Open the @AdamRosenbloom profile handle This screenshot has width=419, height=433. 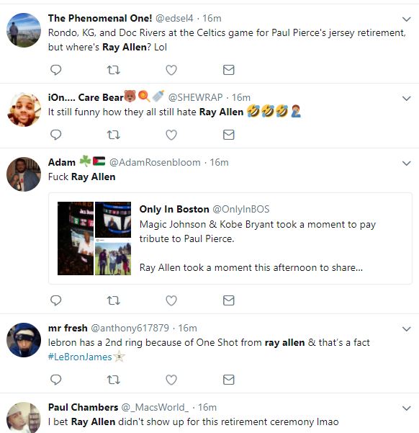[x=155, y=162]
